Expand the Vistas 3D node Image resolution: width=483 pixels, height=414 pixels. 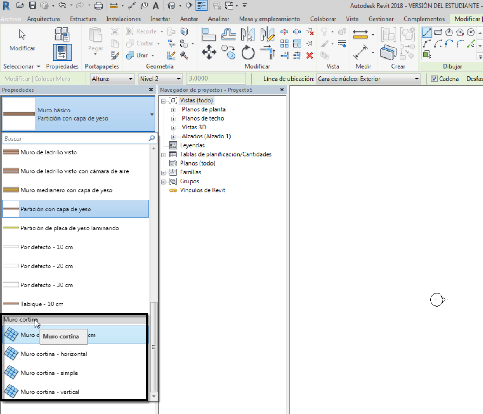pyautogui.click(x=173, y=128)
